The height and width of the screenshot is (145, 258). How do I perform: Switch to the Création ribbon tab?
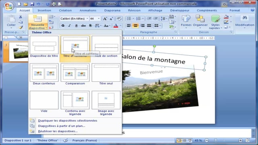[x=65, y=10]
